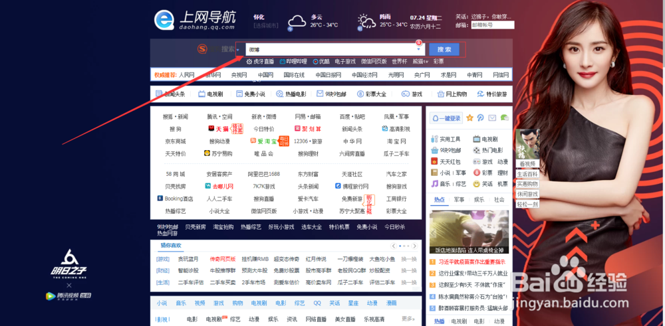Click the 扶摇 drama poster thumbnail
This screenshot has width=665, height=326.
click(527, 144)
